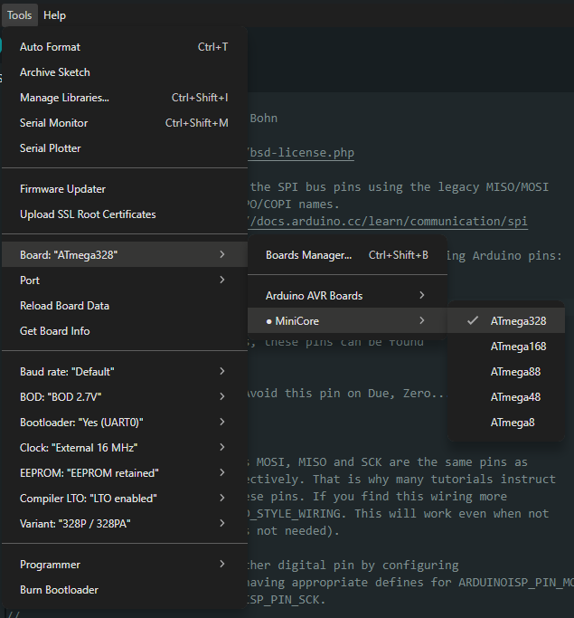Expand the Baud rate "Default" option
The image size is (574, 618).
click(x=125, y=371)
